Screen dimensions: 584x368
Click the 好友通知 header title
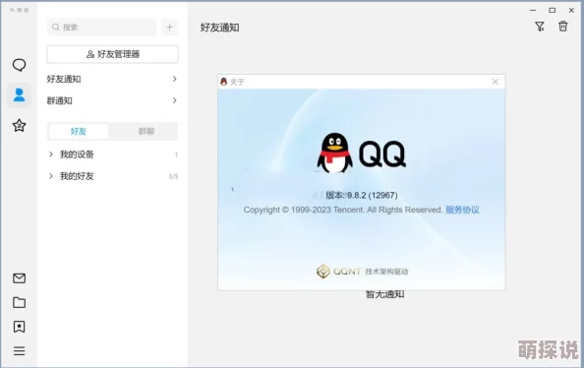pyautogui.click(x=220, y=28)
